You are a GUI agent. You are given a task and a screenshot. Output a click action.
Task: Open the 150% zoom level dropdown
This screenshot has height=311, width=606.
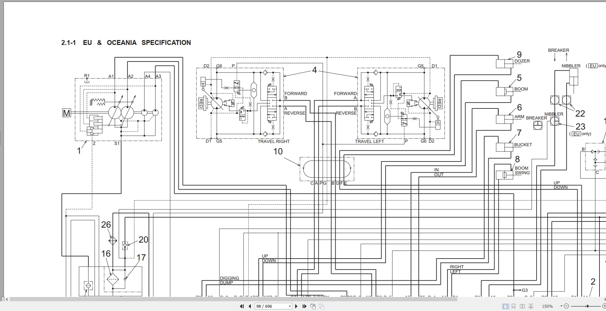pos(561,306)
